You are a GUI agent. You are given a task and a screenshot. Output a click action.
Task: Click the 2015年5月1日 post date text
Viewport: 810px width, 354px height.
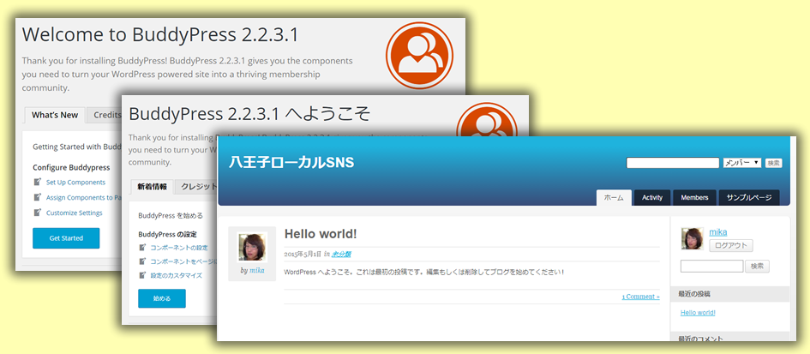303,255
